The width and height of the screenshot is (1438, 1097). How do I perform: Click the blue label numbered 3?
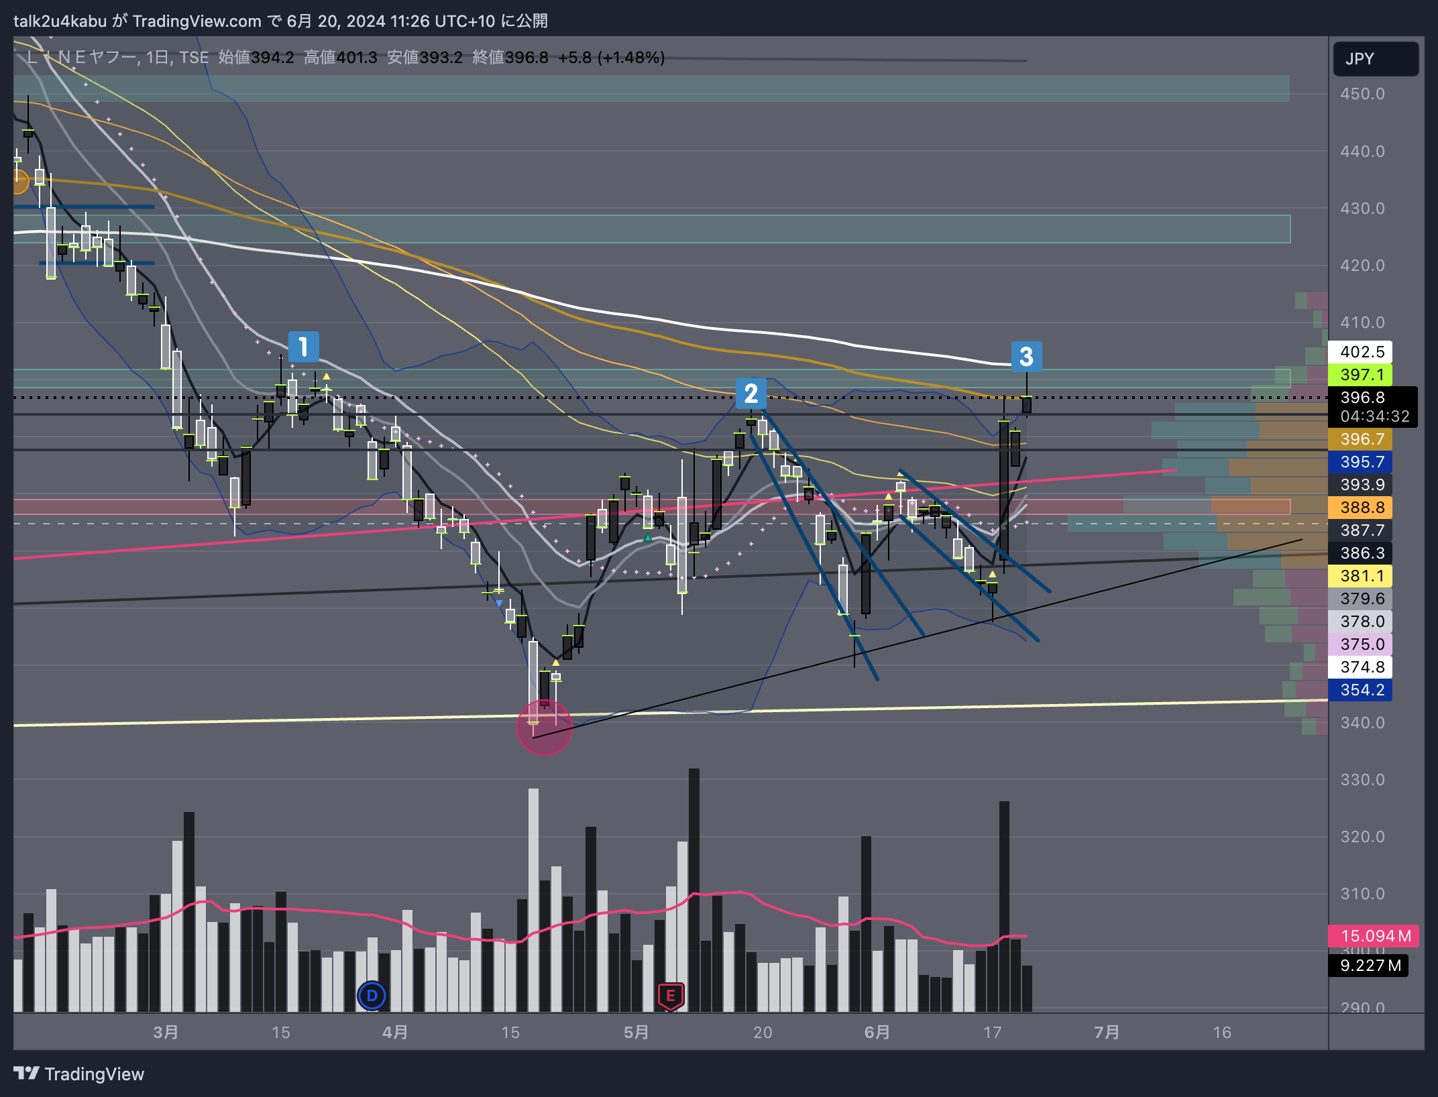coord(1026,357)
